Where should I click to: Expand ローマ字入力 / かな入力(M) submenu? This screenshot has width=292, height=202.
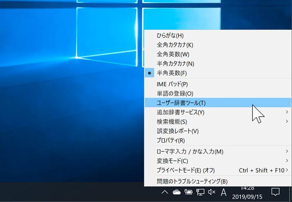click(218, 151)
